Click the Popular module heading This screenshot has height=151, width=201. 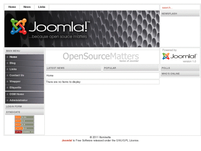click(x=131, y=68)
